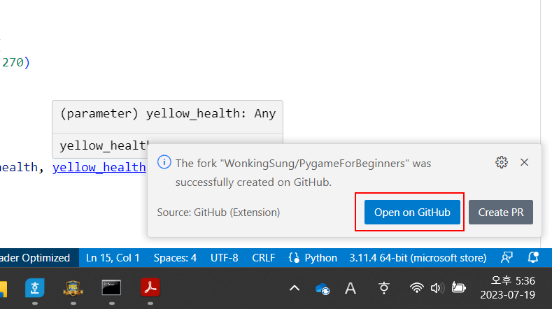Open the PRS shield taskbar icon
This screenshot has height=309, width=552.
click(73, 288)
